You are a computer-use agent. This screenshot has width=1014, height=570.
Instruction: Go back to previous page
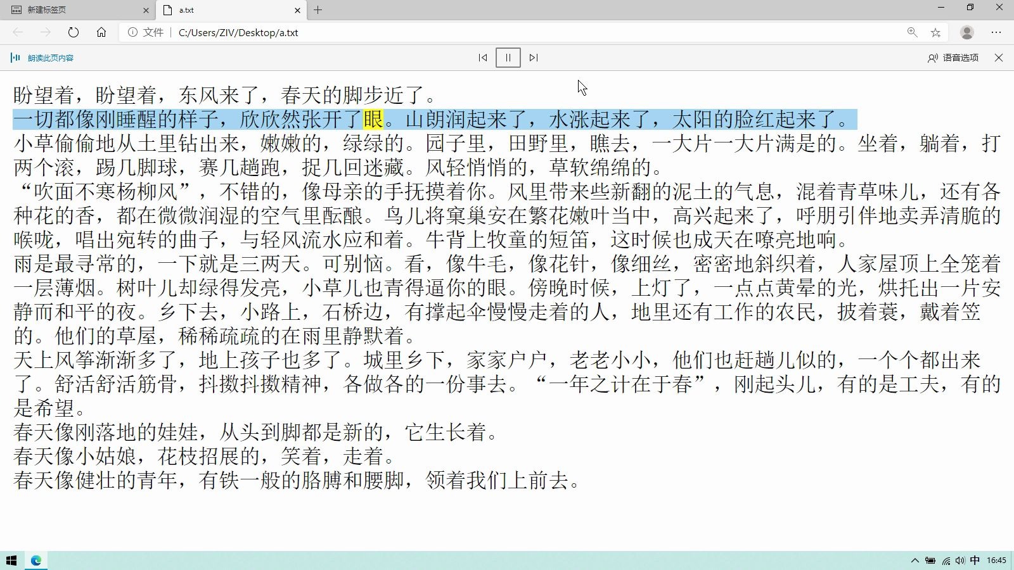[x=18, y=32]
